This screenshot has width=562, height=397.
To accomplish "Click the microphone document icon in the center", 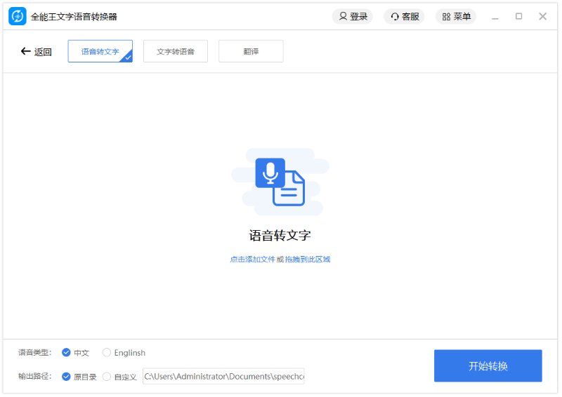I will click(x=280, y=182).
